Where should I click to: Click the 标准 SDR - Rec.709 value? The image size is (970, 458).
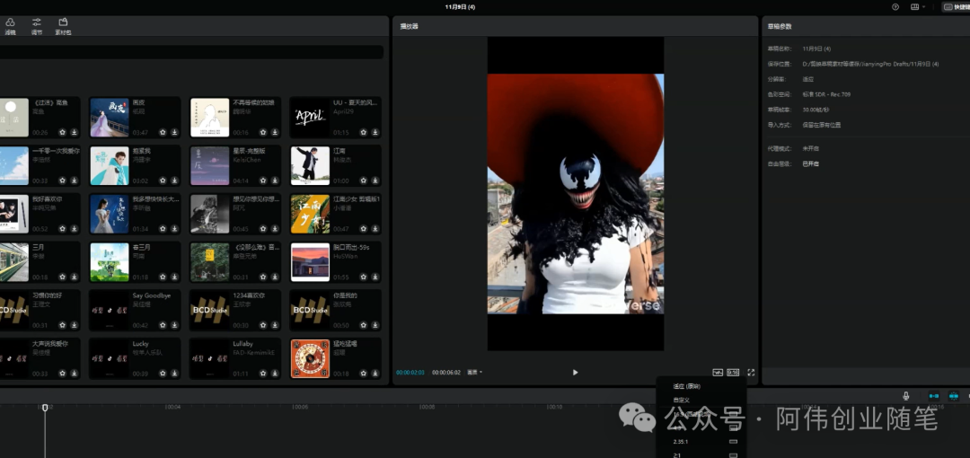[826, 94]
